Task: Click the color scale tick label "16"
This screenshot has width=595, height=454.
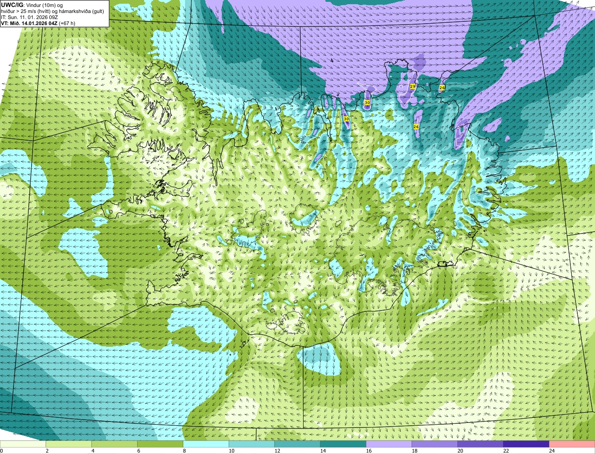Action: point(369,451)
